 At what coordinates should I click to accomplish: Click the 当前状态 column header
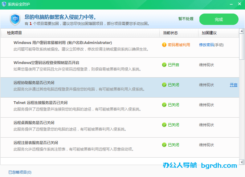coord(170,33)
